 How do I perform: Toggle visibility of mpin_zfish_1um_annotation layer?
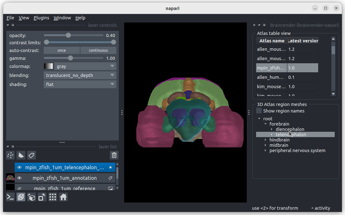pyautogui.click(x=19, y=178)
